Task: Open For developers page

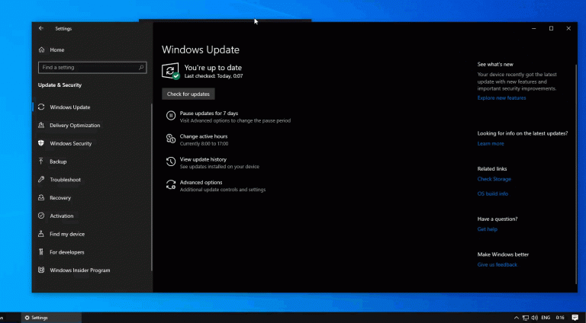Action: pos(67,252)
